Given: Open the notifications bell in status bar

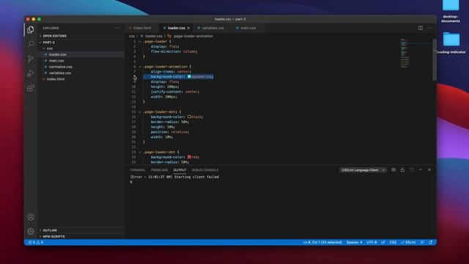Looking at the screenshot, I should coord(430,242).
